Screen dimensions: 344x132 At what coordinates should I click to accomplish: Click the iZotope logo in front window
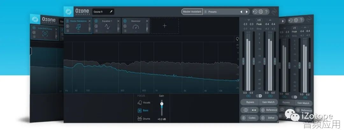coord(274,12)
